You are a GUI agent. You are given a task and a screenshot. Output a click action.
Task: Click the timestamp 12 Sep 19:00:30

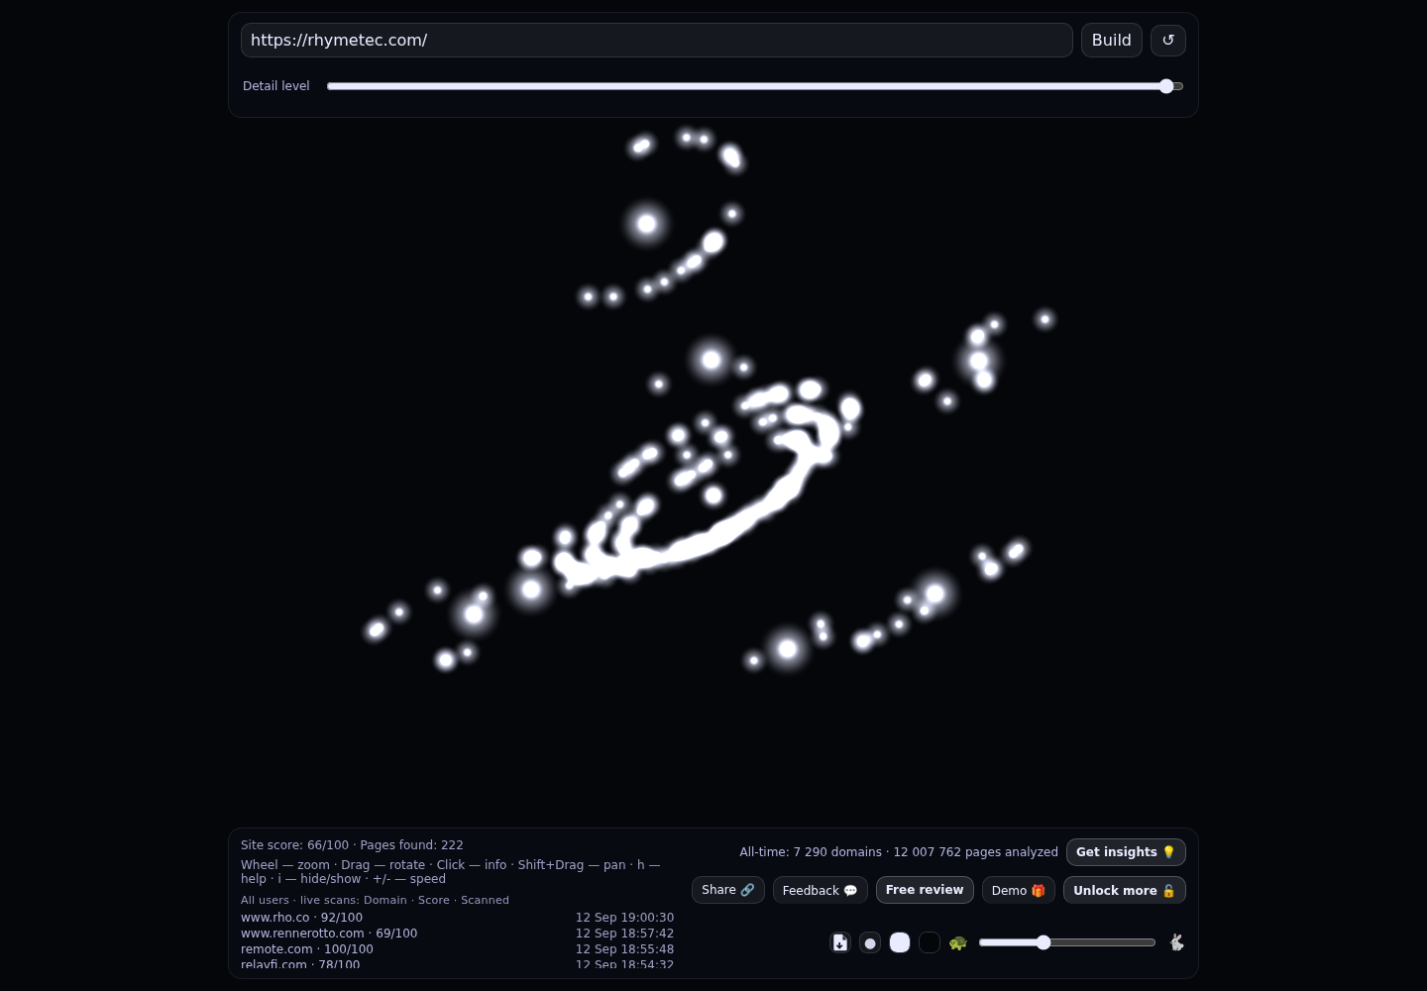(x=624, y=918)
